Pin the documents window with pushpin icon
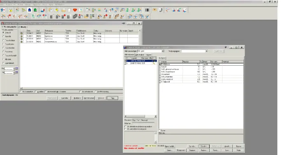This screenshot has width=281, height=155. pyautogui.click(x=123, y=23)
